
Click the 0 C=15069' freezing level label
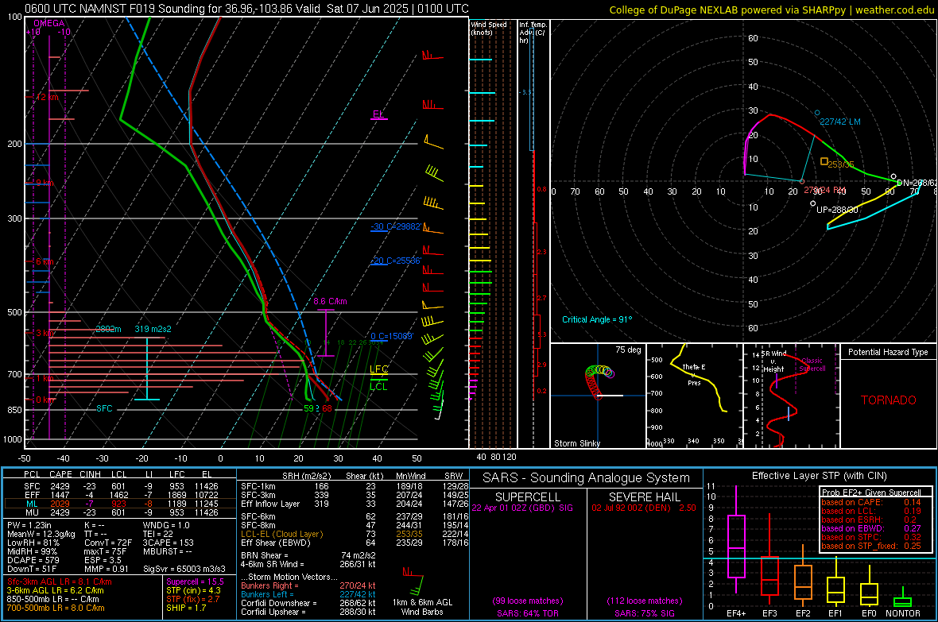[x=391, y=336]
